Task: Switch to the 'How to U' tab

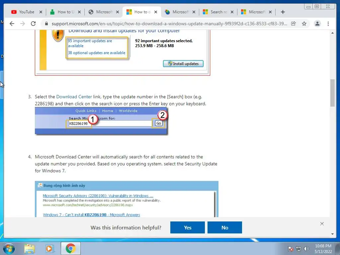Action: tap(62, 12)
